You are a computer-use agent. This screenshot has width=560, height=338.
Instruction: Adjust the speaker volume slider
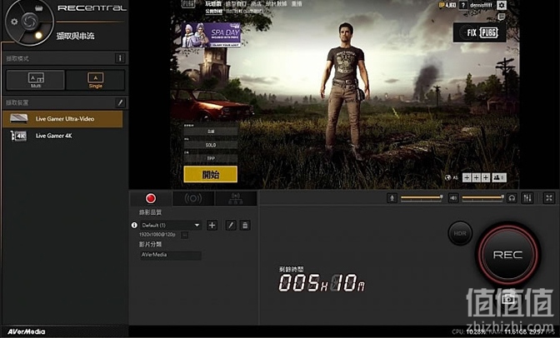tap(482, 197)
